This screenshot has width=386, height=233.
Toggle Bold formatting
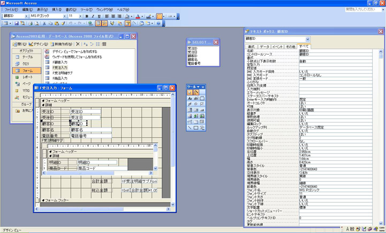tap(87, 16)
